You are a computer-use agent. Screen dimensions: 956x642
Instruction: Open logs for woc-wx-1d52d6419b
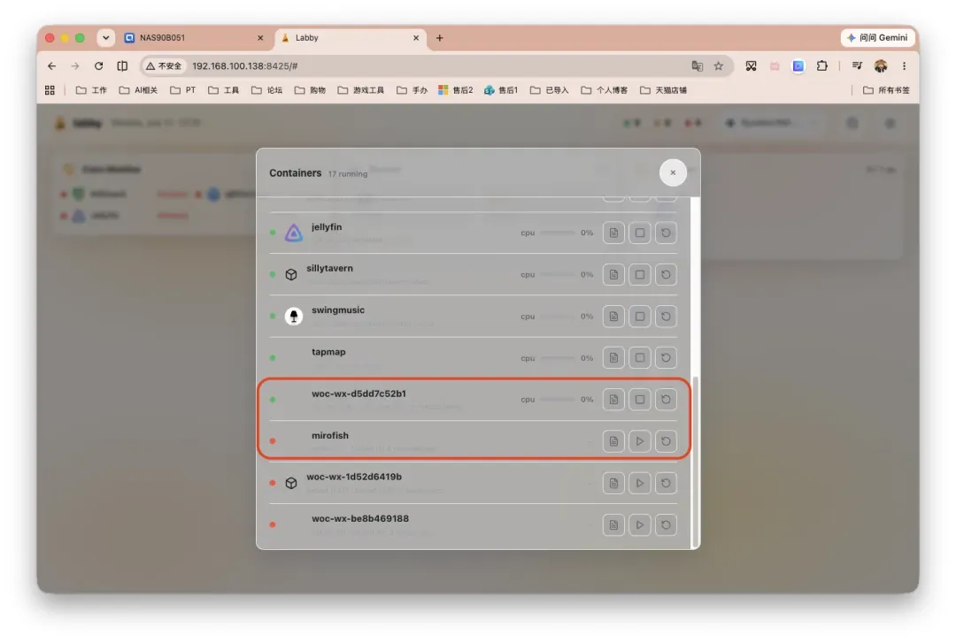613,483
